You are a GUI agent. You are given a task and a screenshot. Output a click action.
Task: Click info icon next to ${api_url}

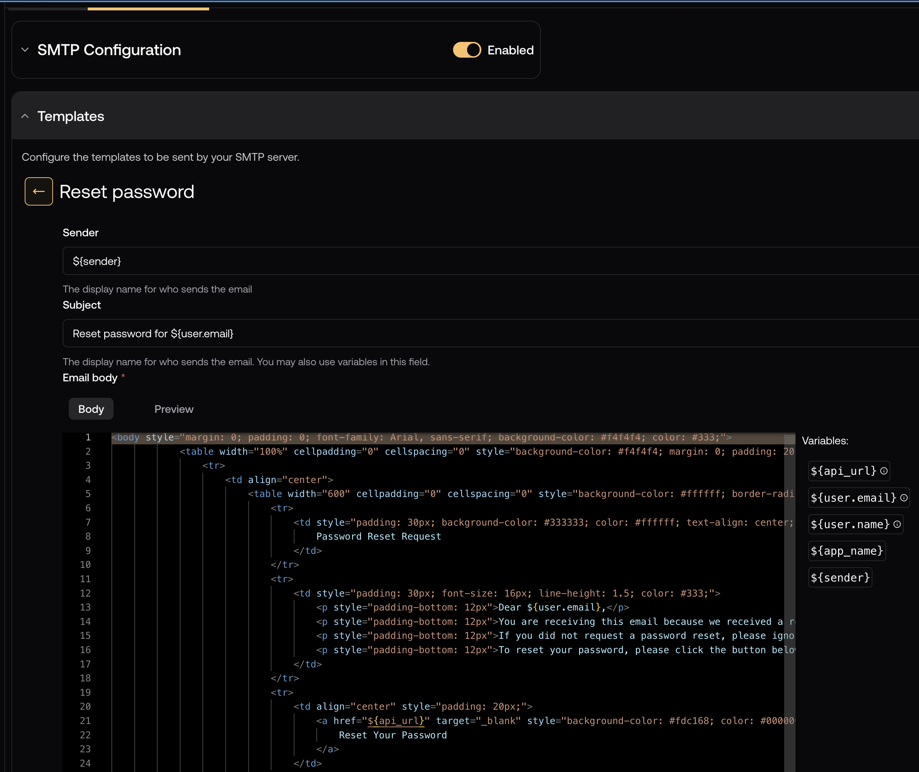(884, 471)
